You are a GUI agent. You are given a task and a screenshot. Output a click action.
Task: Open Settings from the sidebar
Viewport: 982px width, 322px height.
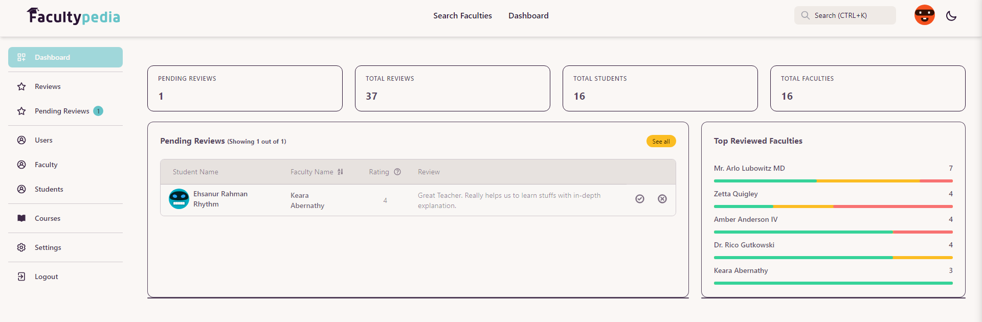[x=65, y=247]
